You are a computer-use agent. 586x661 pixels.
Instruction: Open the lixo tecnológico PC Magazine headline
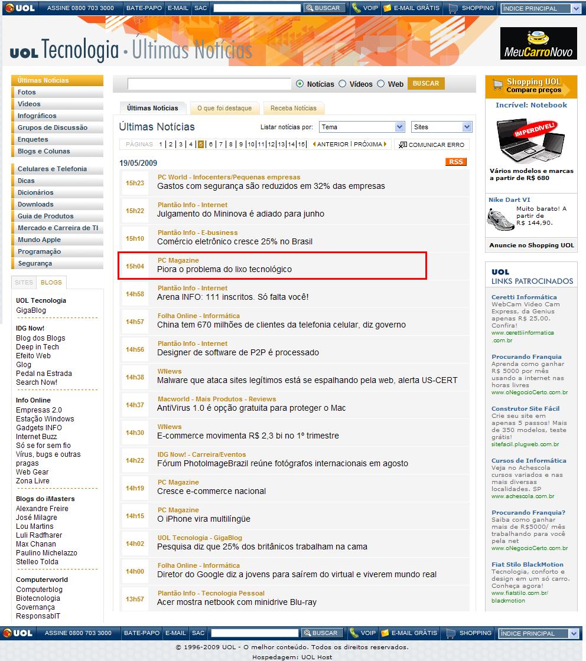coord(224,269)
